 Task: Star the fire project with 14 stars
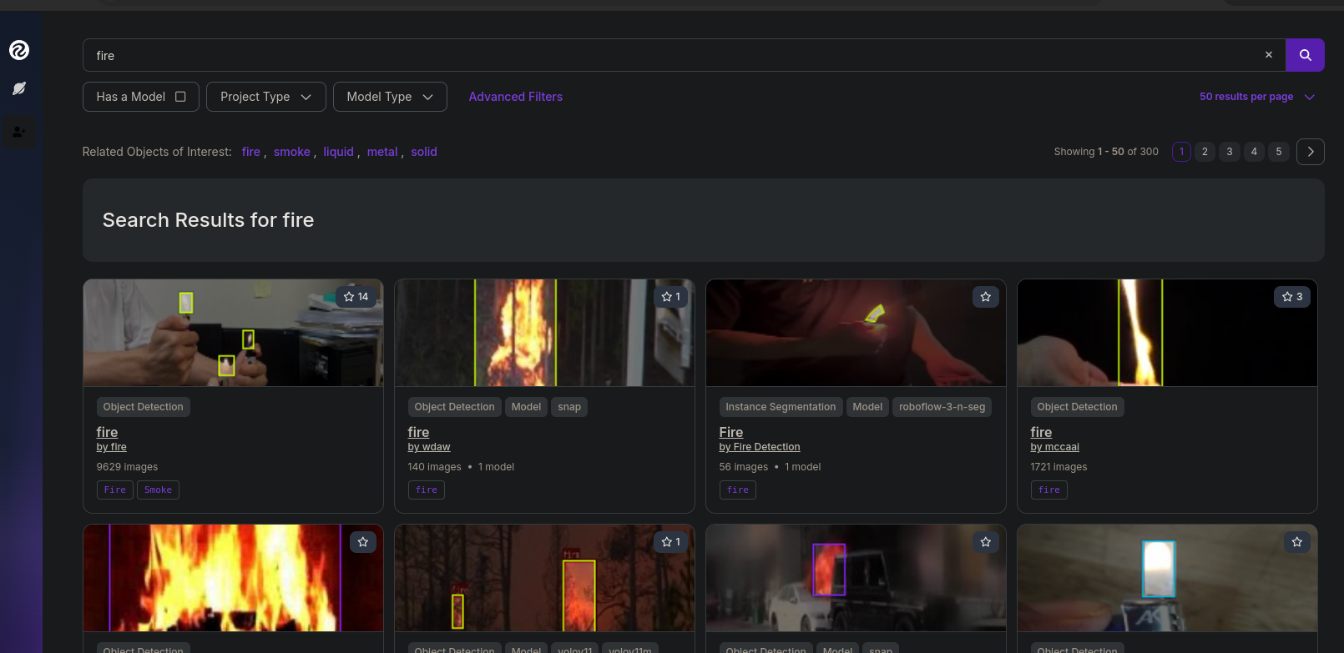[x=356, y=297]
